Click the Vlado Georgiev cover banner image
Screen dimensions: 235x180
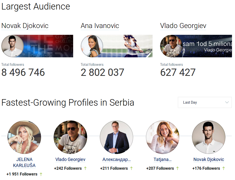[208, 46]
